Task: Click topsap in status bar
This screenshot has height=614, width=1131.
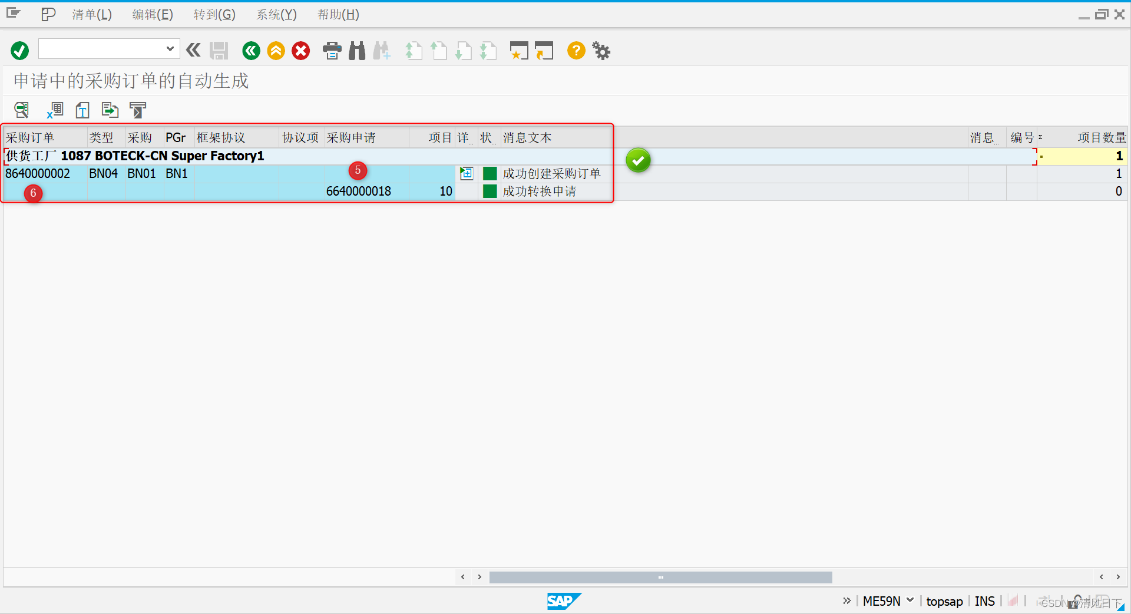Action: click(944, 601)
